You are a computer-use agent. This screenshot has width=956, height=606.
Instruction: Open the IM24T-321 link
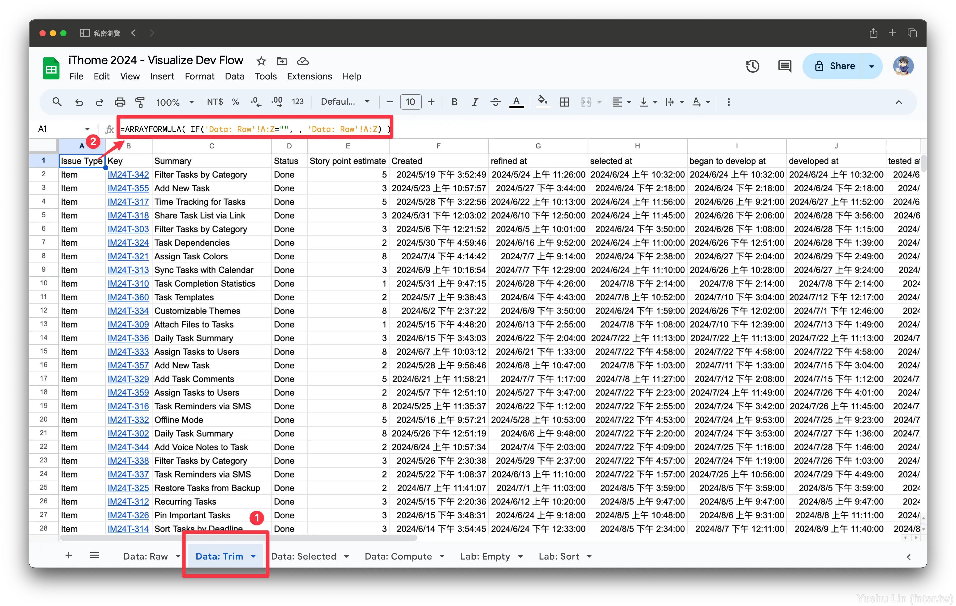(x=128, y=256)
